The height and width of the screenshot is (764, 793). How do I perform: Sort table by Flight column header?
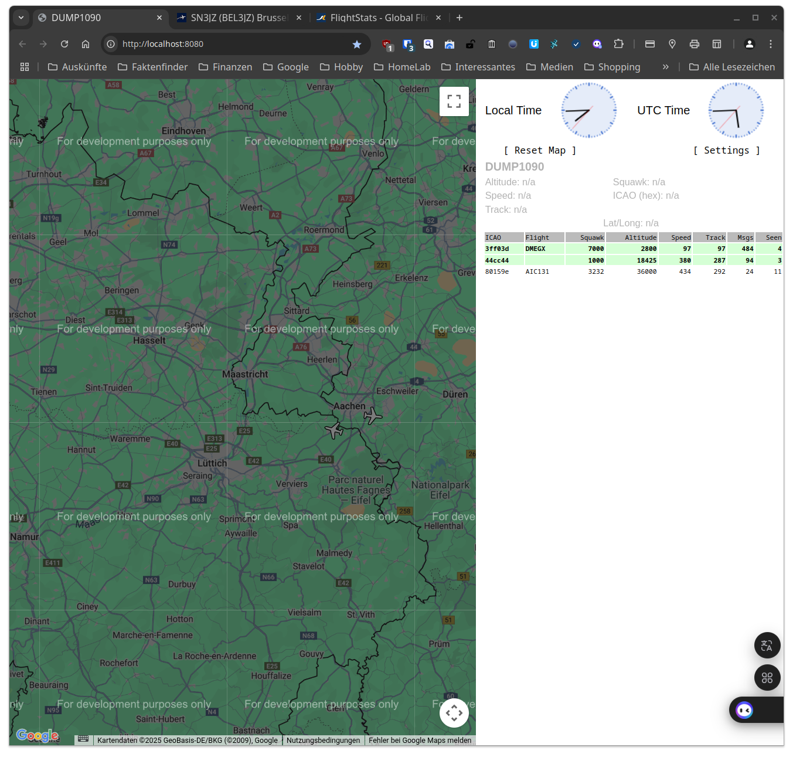[x=544, y=237]
